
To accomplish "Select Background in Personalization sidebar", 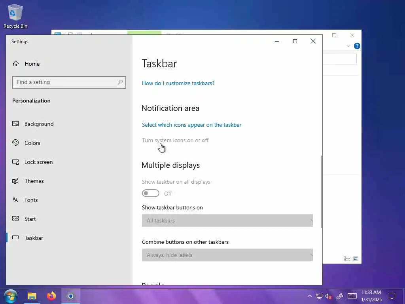I will pyautogui.click(x=39, y=124).
